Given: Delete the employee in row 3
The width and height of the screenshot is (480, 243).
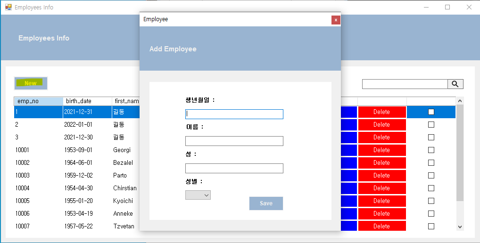Looking at the screenshot, I should [x=382, y=137].
